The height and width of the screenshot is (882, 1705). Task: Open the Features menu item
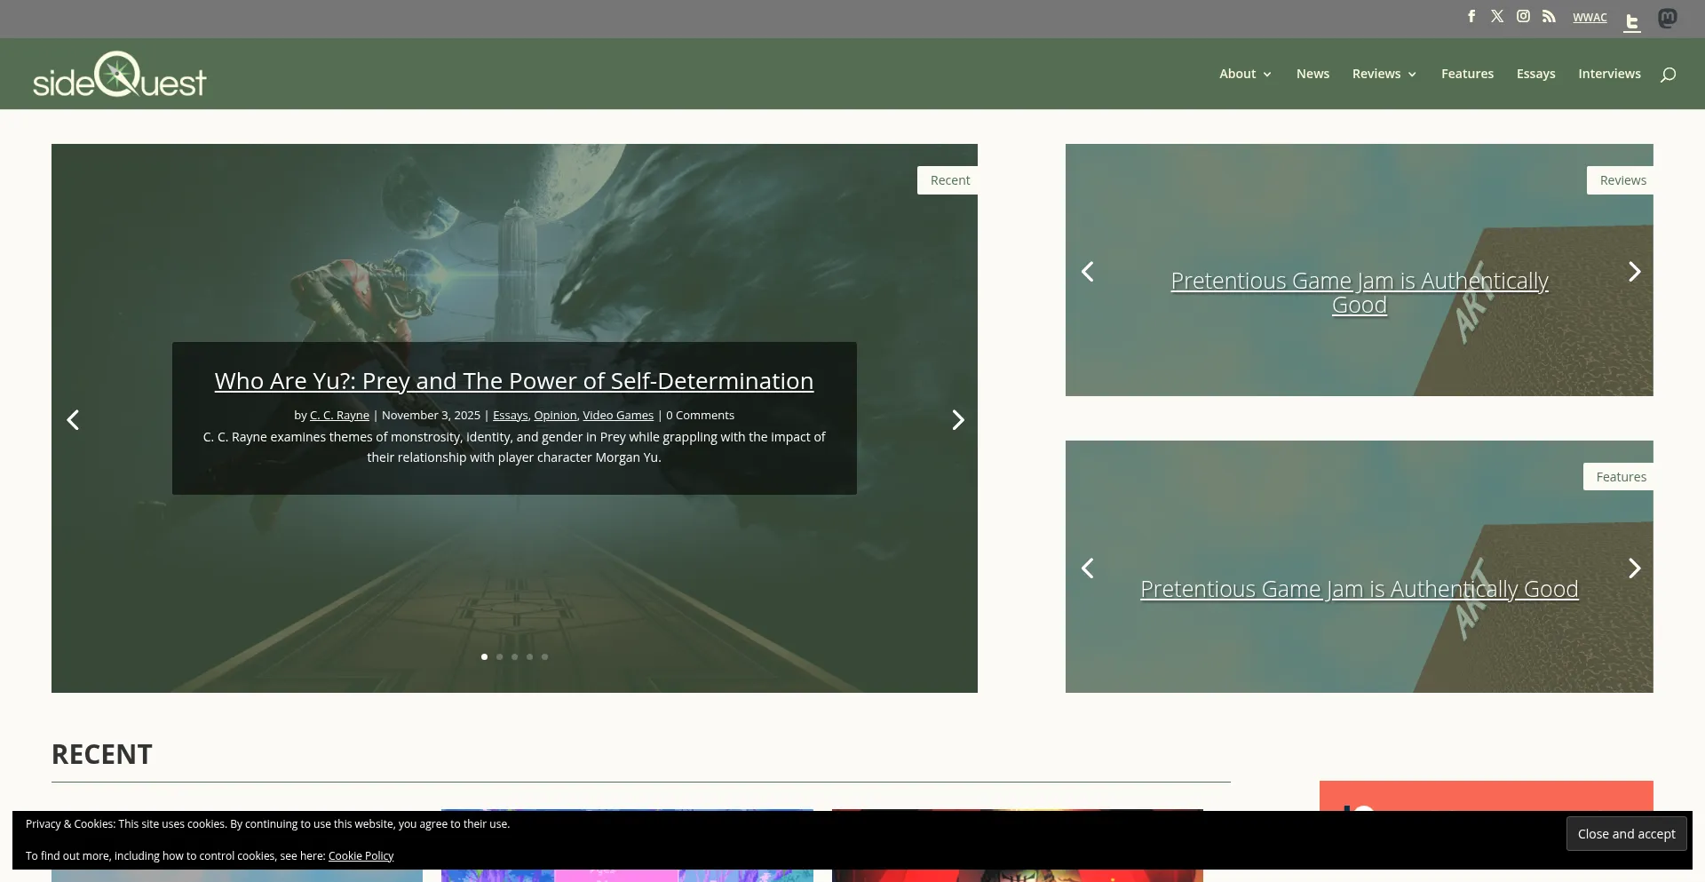pyautogui.click(x=1467, y=74)
